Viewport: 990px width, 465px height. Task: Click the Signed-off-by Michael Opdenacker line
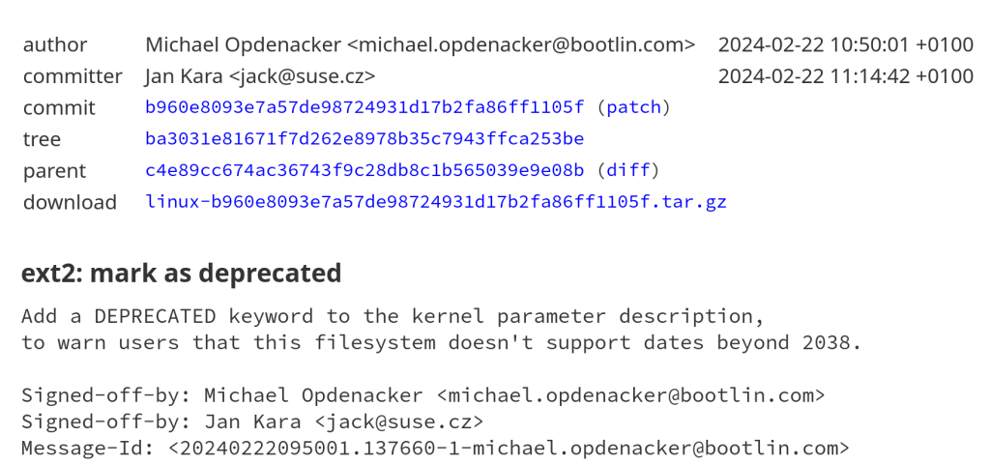point(422,395)
